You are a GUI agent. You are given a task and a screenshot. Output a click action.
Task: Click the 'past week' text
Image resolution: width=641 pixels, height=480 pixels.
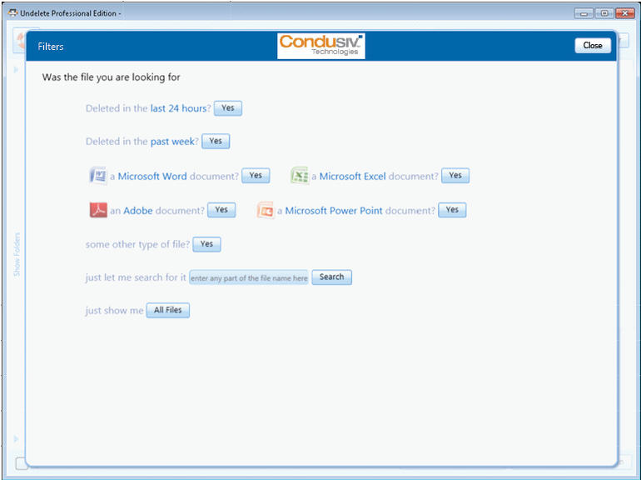172,142
